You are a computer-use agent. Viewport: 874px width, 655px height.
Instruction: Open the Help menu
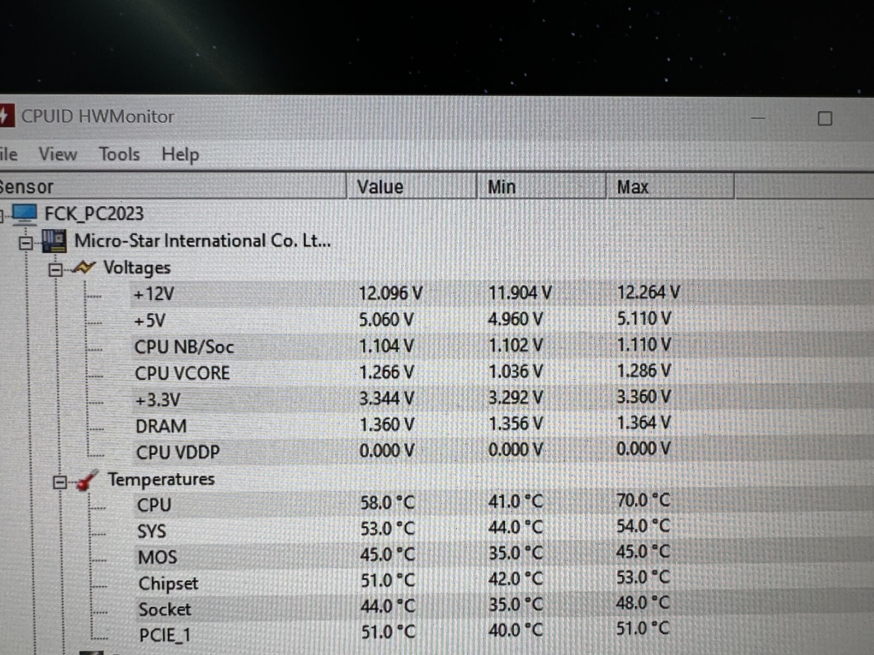coord(180,154)
